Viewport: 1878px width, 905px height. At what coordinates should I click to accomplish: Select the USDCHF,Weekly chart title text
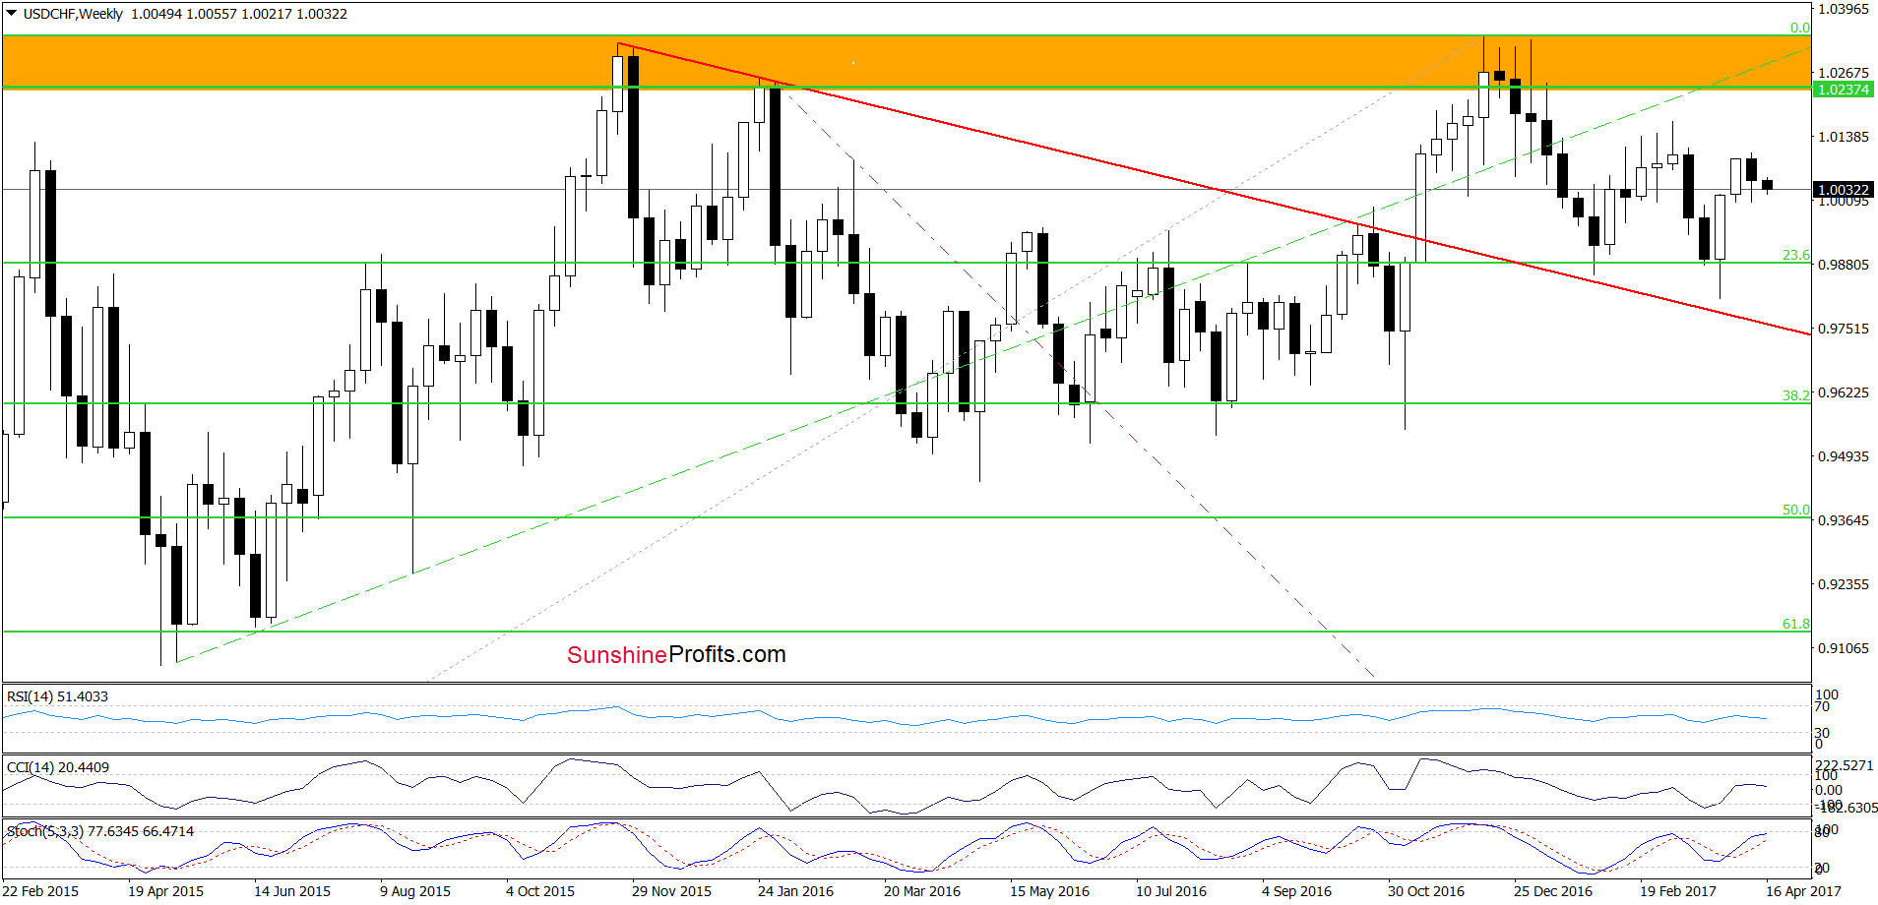pyautogui.click(x=74, y=14)
